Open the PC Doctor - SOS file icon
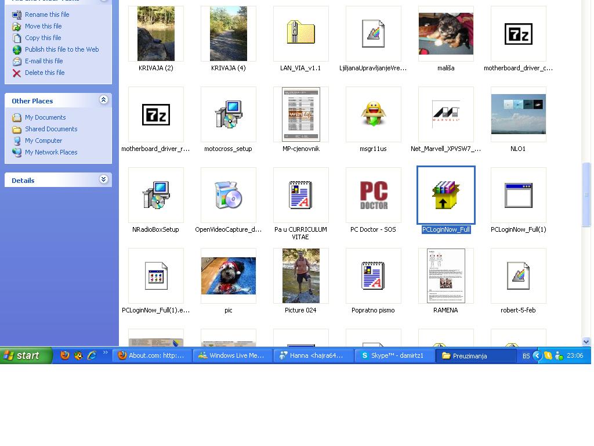Viewport: 594px width, 446px height. [373, 195]
